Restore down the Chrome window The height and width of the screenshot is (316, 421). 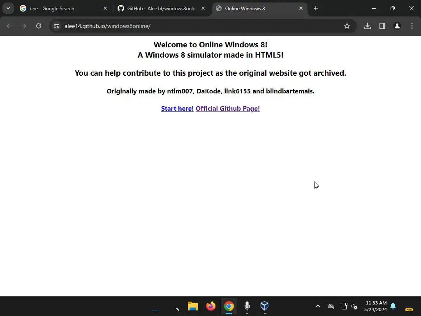tap(393, 9)
